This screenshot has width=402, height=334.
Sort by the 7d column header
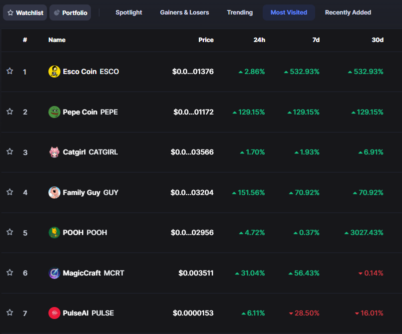click(316, 40)
